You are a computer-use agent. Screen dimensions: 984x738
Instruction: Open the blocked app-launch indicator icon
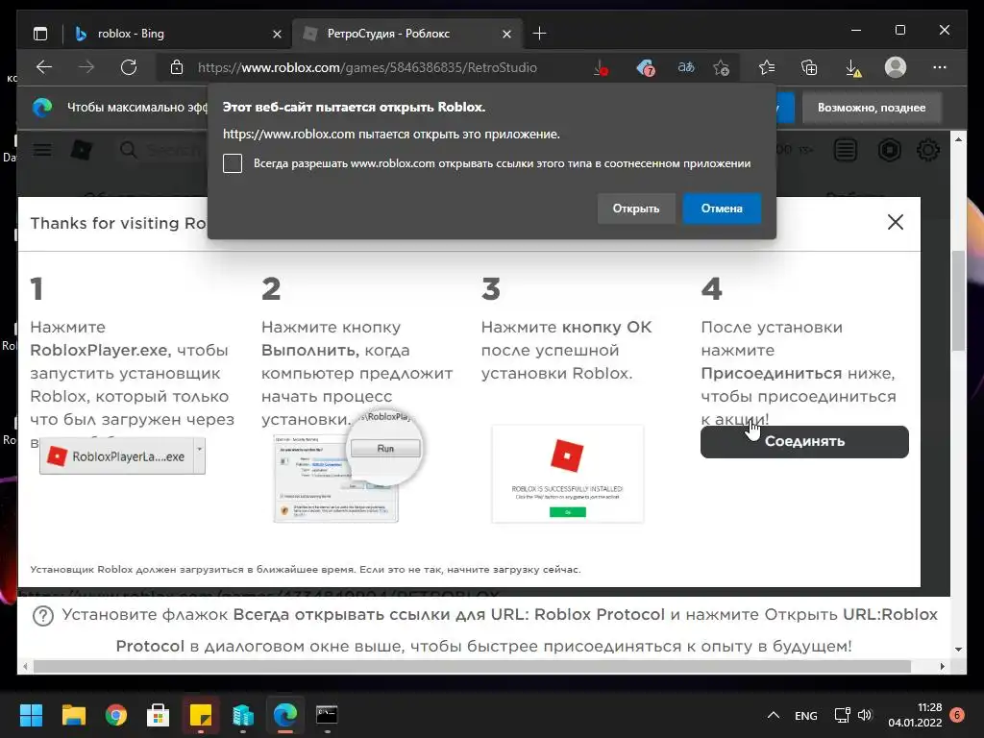tap(602, 68)
